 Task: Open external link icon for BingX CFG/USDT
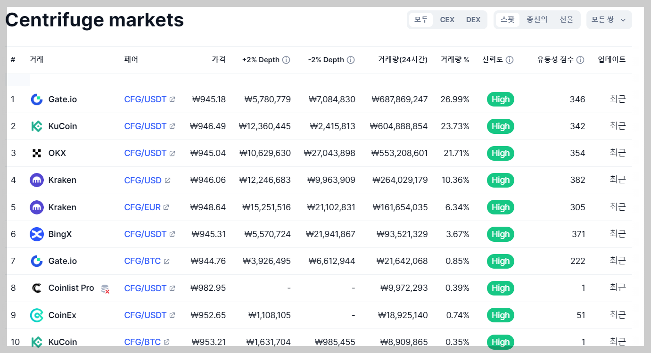point(172,234)
